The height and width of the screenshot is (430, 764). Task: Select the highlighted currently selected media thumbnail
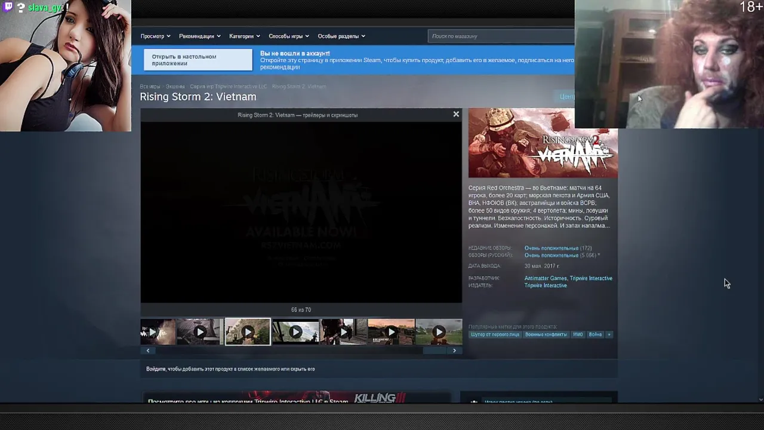pos(248,332)
